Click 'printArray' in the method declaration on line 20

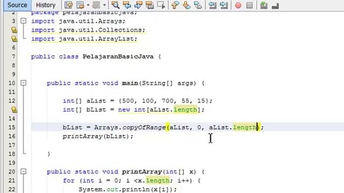pos(142,172)
